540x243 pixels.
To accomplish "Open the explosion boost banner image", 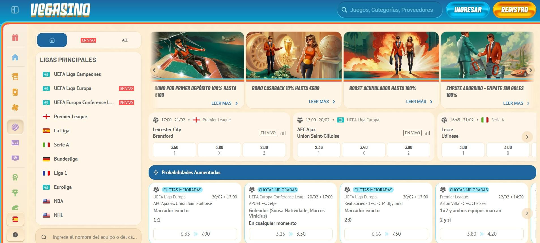I will pos(391,55).
